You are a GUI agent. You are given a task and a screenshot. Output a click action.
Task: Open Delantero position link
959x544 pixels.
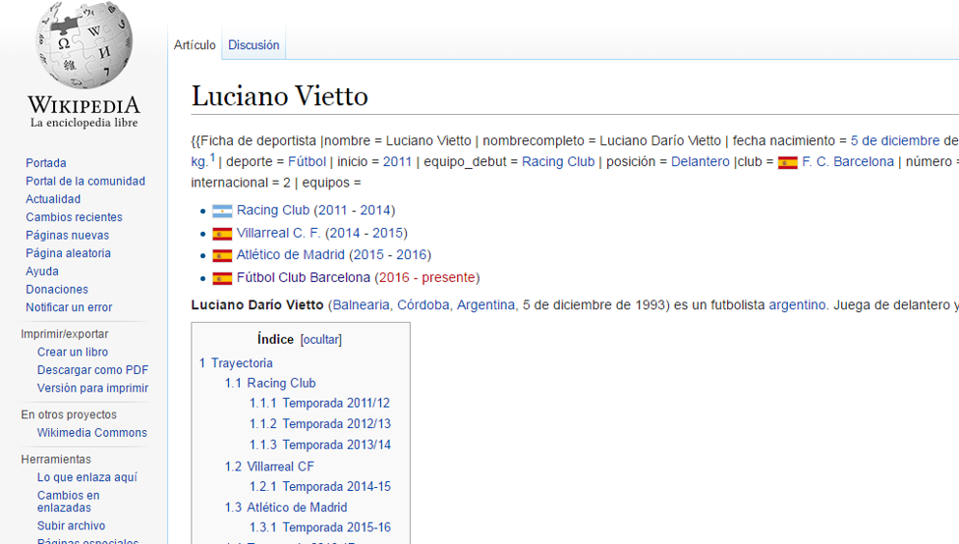tap(701, 161)
